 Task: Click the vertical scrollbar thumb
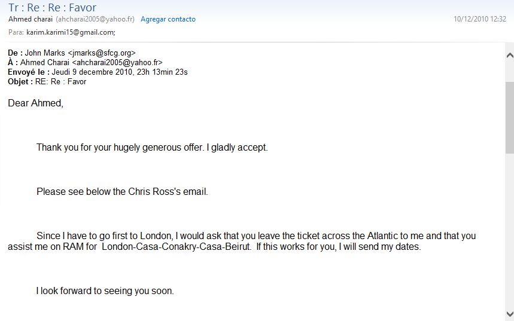509,117
